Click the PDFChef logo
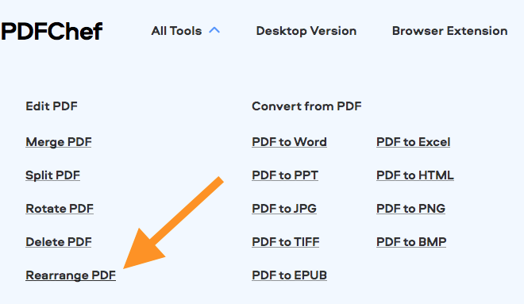 coord(52,32)
